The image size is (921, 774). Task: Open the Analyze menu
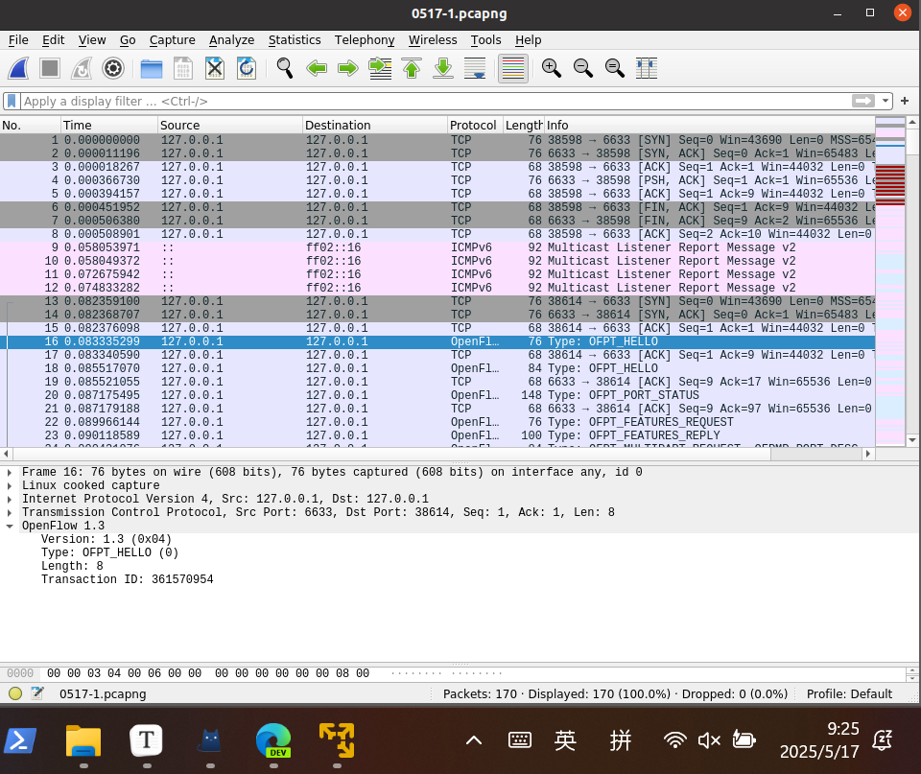231,39
